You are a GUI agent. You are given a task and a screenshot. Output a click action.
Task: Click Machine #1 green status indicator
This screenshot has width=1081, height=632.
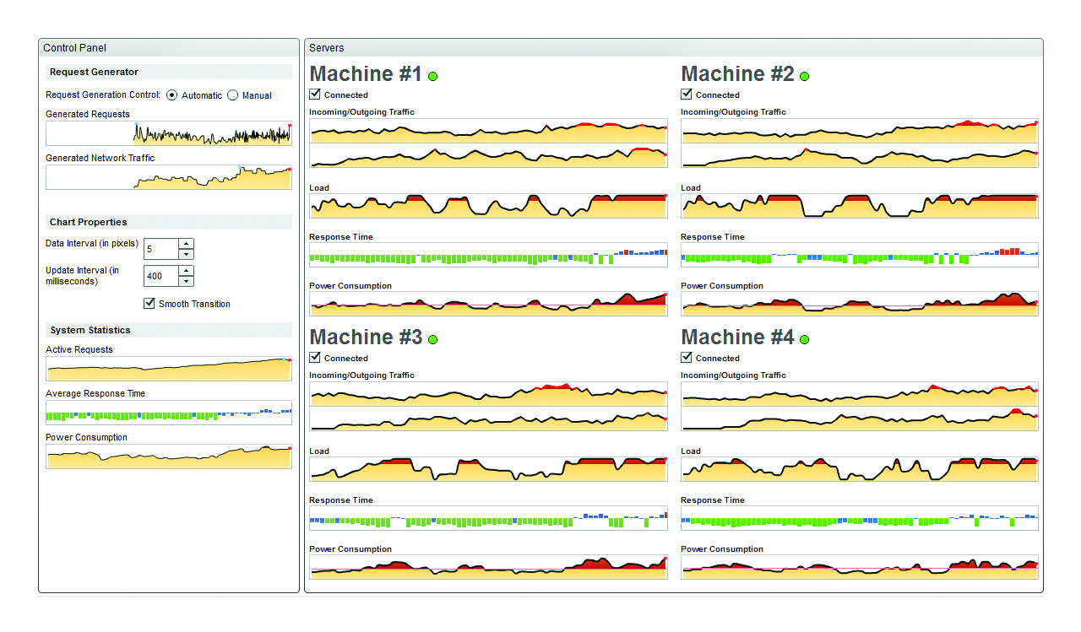(x=433, y=77)
